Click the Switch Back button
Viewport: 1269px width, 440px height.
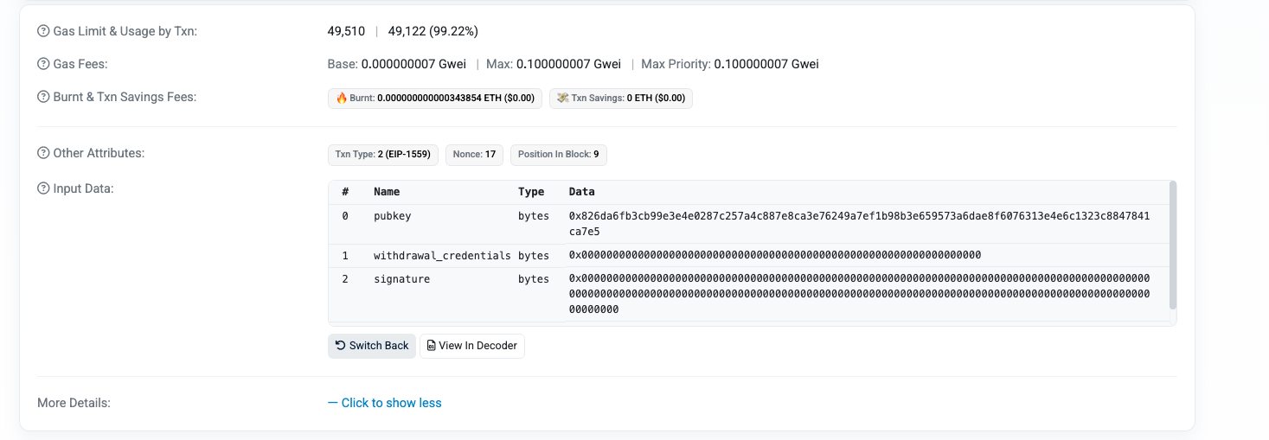coord(372,346)
